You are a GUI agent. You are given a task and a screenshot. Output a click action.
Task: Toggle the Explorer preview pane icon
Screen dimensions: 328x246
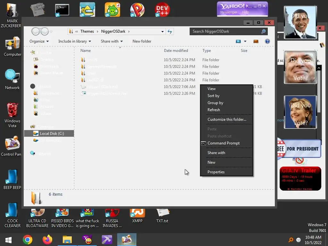(x=256, y=41)
